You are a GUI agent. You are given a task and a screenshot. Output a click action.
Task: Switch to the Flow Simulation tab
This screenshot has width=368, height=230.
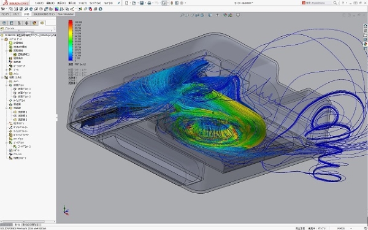[x=66, y=14]
